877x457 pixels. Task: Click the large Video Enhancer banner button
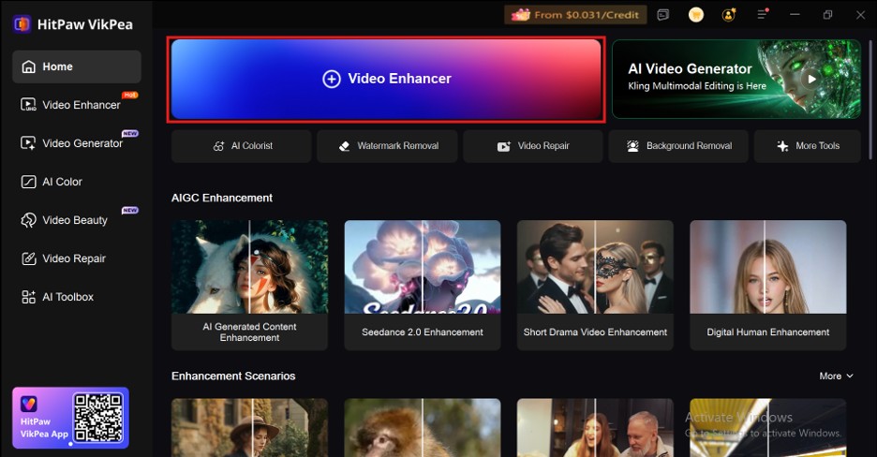[x=386, y=79]
